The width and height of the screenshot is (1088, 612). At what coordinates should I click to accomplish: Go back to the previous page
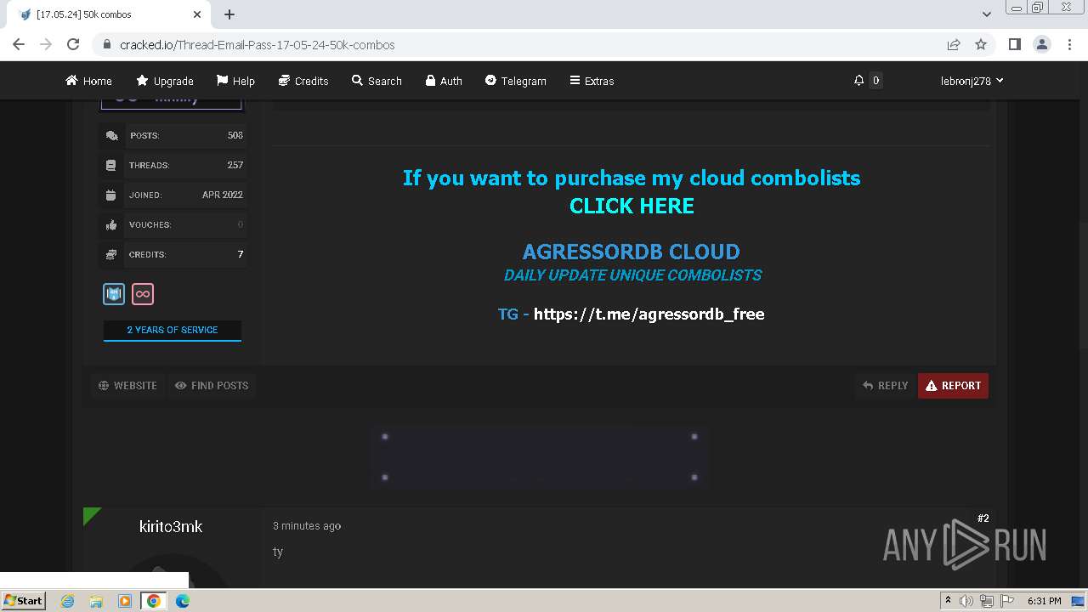[x=19, y=44]
